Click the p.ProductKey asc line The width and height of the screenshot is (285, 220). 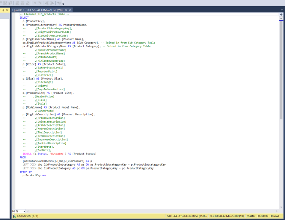[x=35, y=175]
